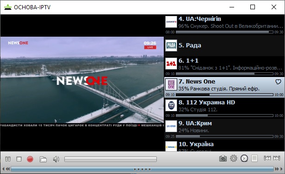This screenshot has height=174, width=285.
Task: Minimize the ОСНОВА-IPTV window
Action: click(x=232, y=7)
